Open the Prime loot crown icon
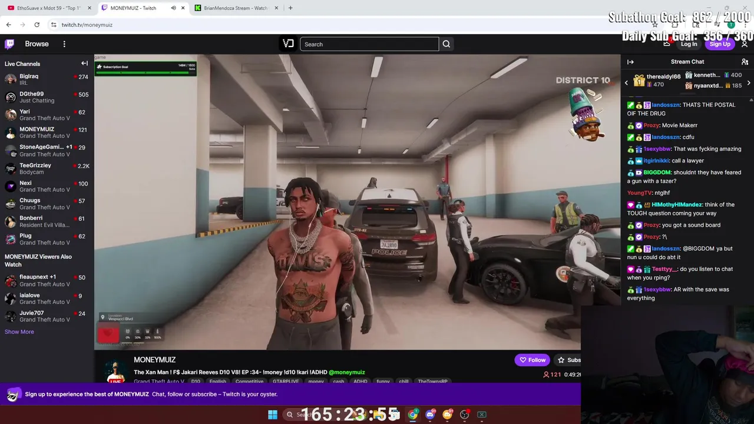This screenshot has width=754, height=424. pos(667,44)
